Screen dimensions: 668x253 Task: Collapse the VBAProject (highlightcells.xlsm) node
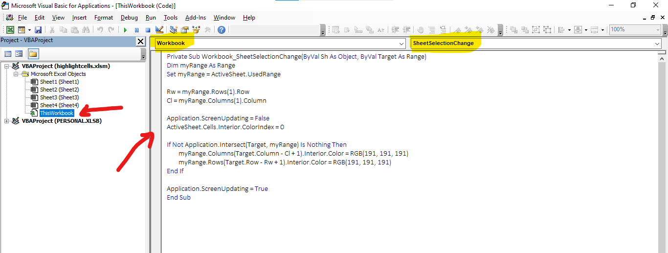click(x=6, y=66)
